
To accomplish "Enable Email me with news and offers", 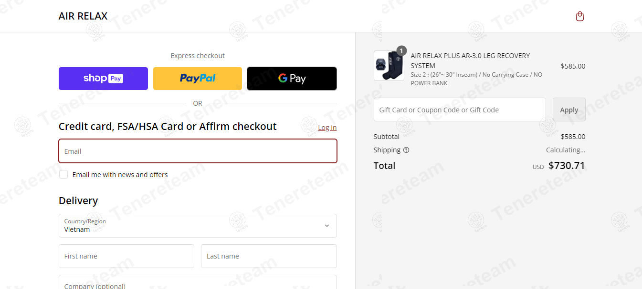I will [63, 174].
